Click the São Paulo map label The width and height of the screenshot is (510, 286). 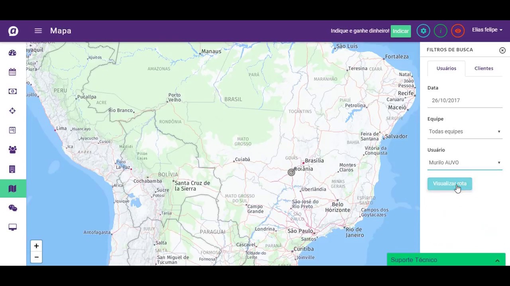coord(300,231)
